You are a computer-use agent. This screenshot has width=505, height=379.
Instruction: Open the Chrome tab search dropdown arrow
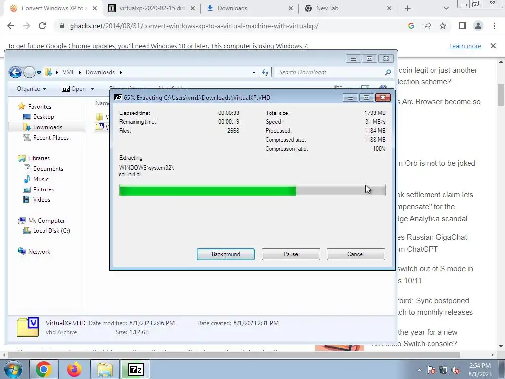(x=446, y=8)
